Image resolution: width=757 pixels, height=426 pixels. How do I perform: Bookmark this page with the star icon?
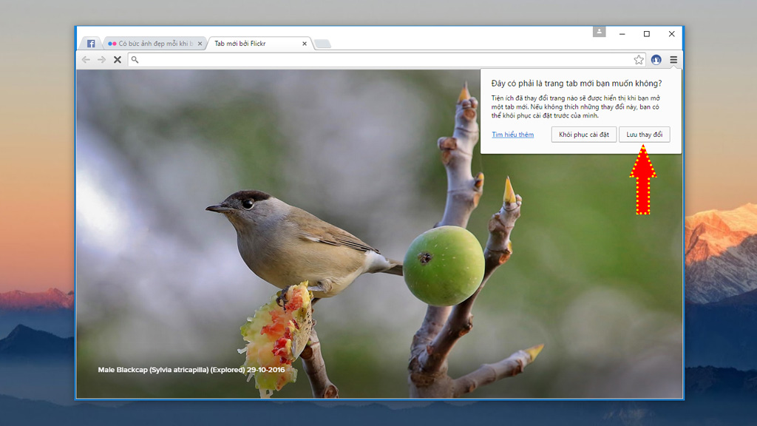[639, 60]
